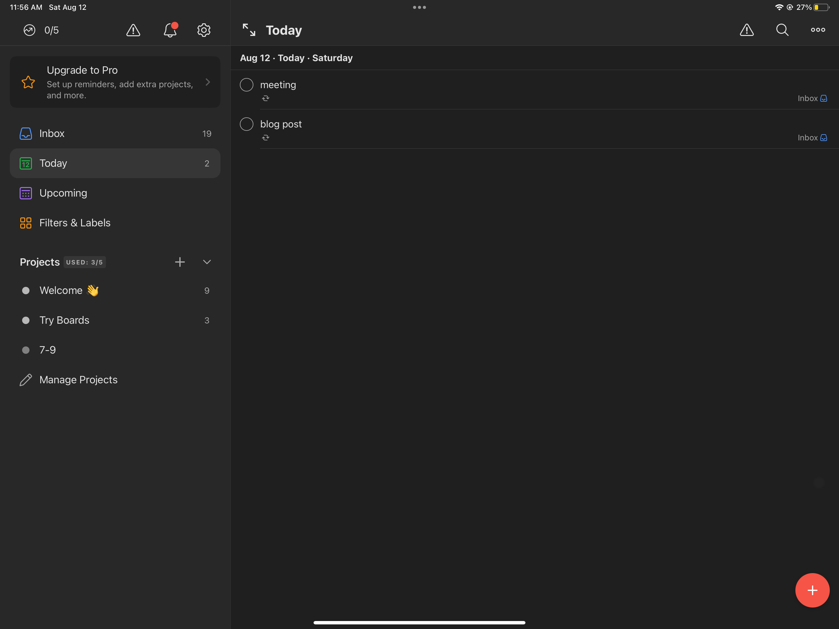
Task: Open search in the Today view
Action: pyautogui.click(x=782, y=30)
